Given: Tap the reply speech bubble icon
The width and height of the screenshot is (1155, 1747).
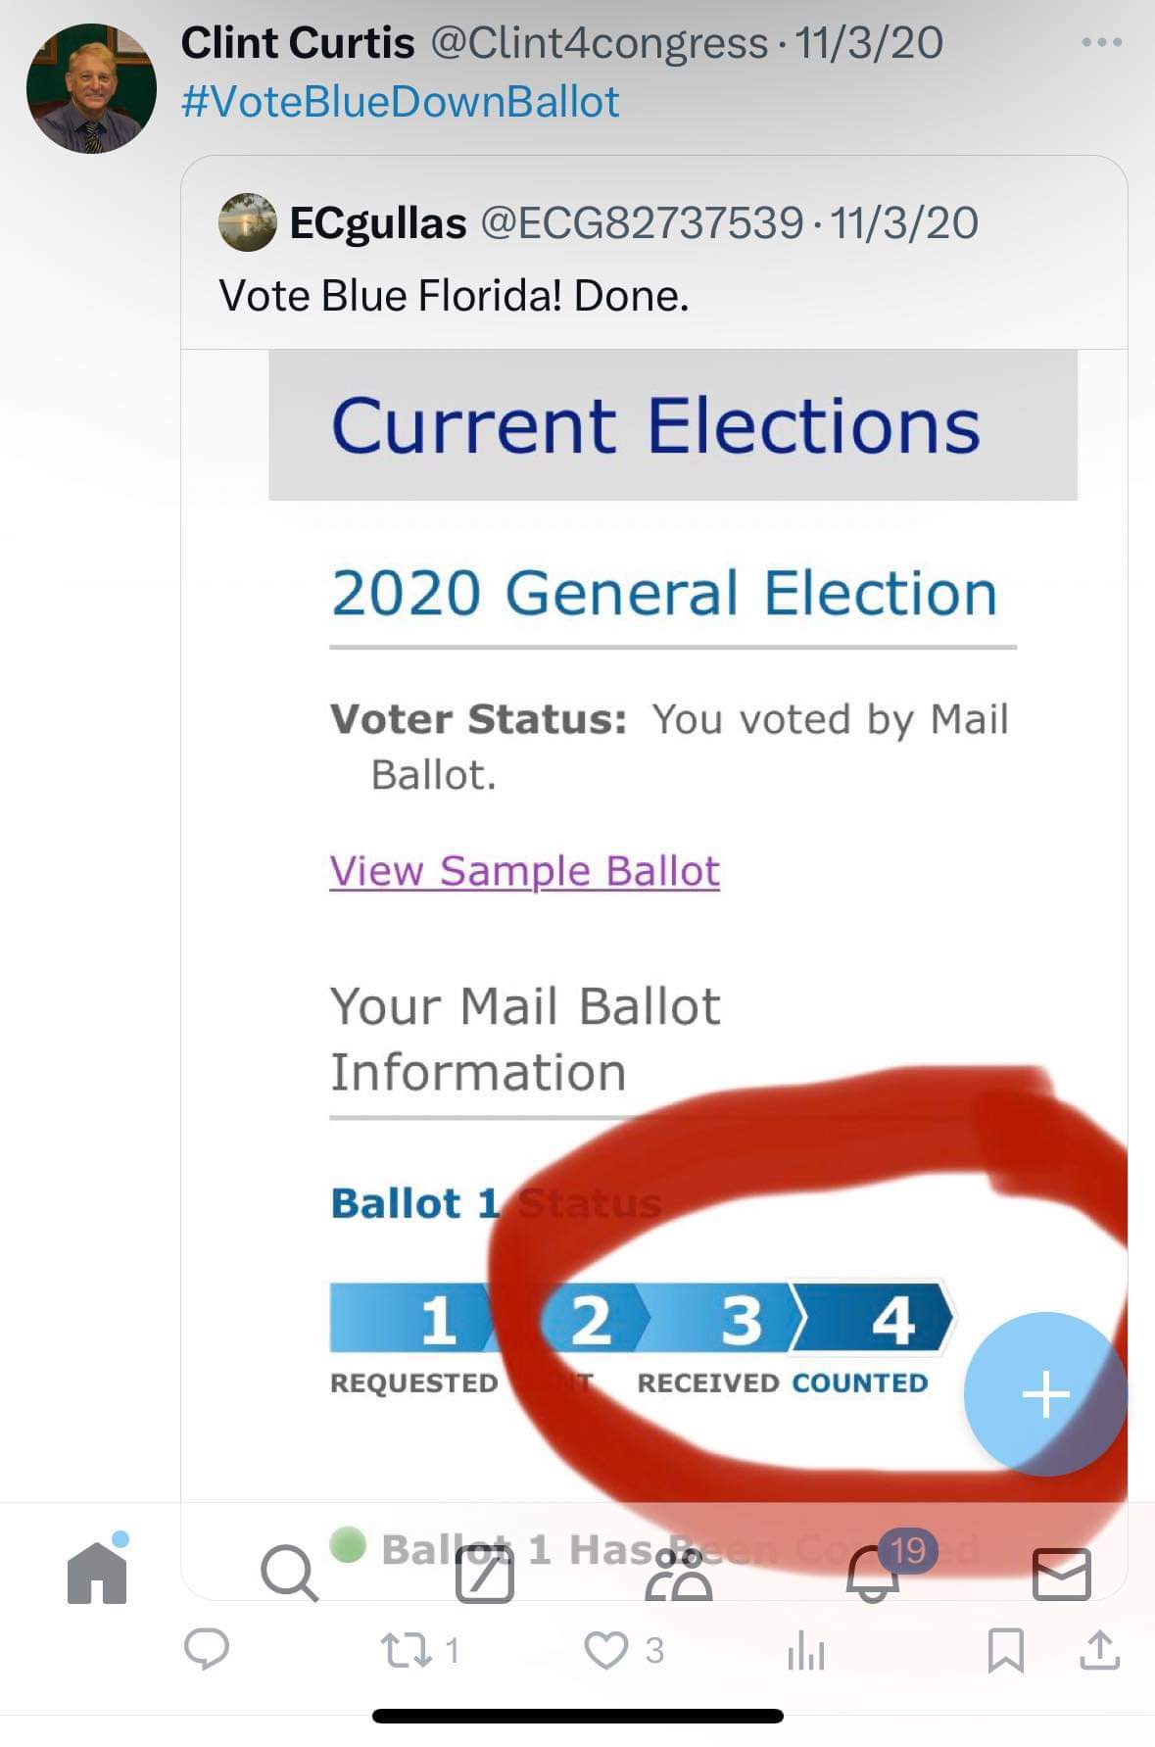Looking at the screenshot, I should pos(207,1650).
